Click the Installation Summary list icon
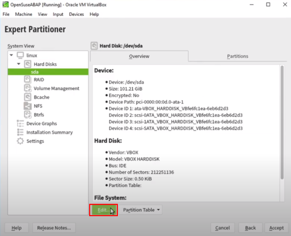Viewport: 291px width, 236px height. tap(20, 132)
